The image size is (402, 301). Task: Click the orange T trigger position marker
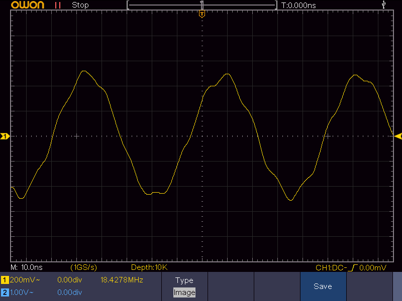pos(202,14)
